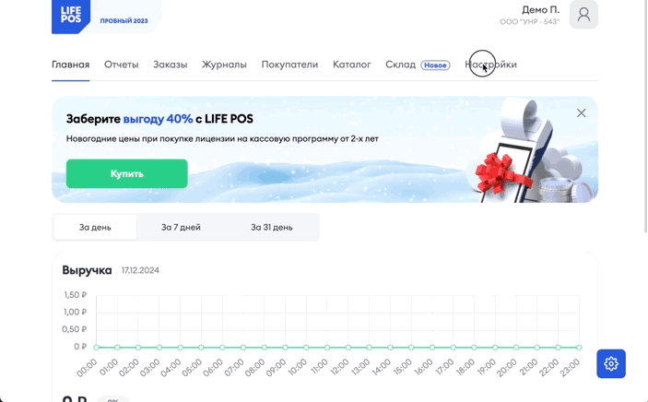Click the 0,50 ₽ axis label

pos(74,329)
